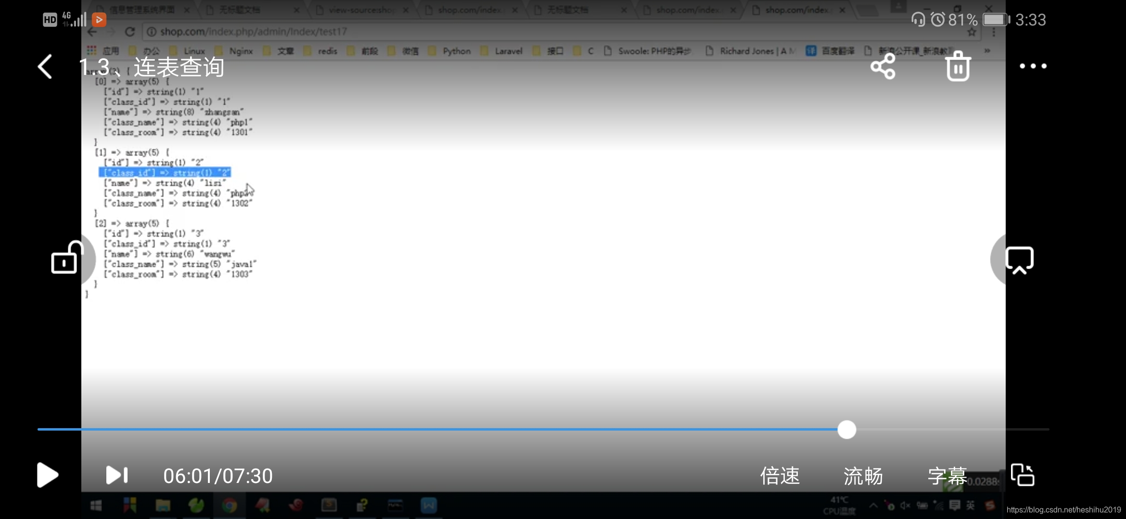The image size is (1126, 519).
Task: Delete the video using the trash icon
Action: pyautogui.click(x=958, y=66)
